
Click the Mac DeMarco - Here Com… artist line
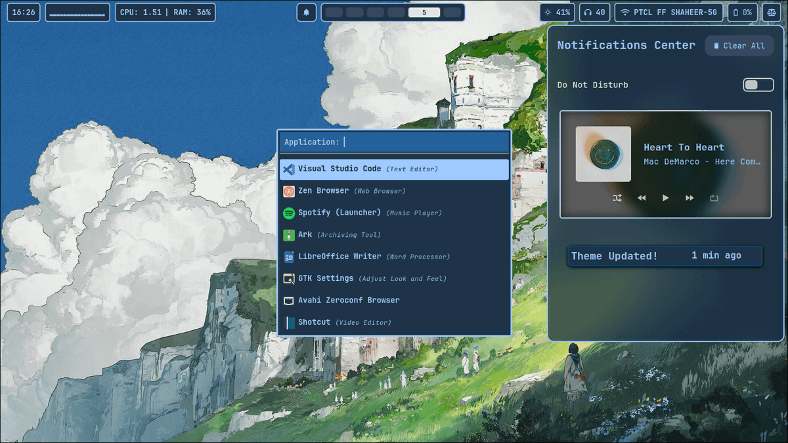click(702, 161)
